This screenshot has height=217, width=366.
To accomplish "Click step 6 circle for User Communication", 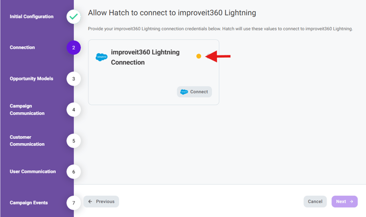I will click(x=73, y=172).
